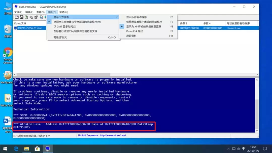This screenshot has width=272, height=153.
Task: Click the Copy Selected Items toolbar icon
Action: 31,17
